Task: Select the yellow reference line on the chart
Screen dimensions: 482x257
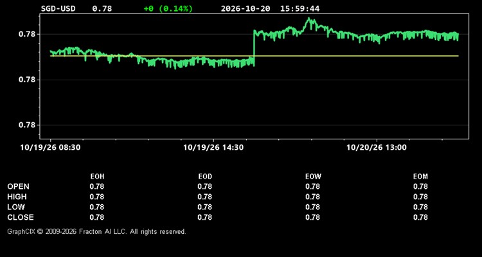Action: coord(254,56)
